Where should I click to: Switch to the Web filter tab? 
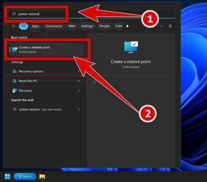(x=72, y=26)
